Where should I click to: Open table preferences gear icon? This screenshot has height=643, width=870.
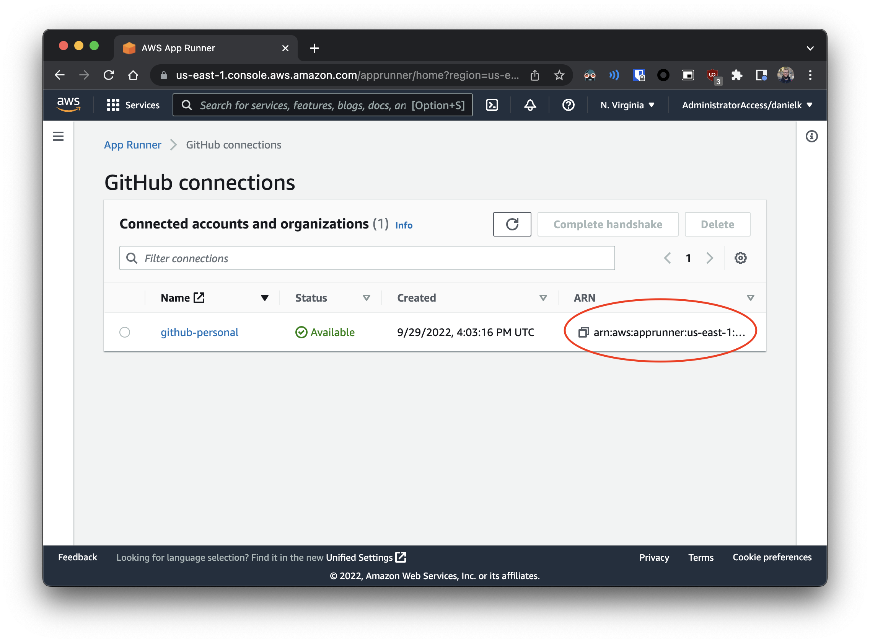(x=740, y=258)
